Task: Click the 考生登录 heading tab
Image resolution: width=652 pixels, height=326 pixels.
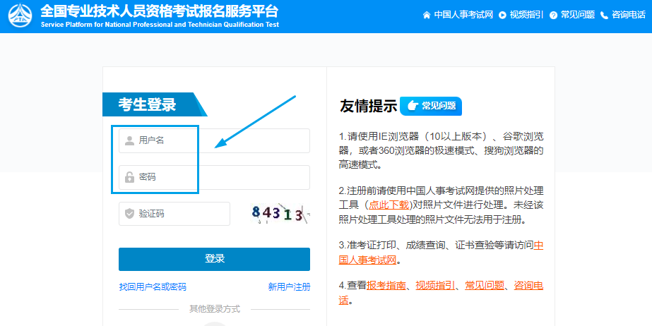Action: click(155, 104)
